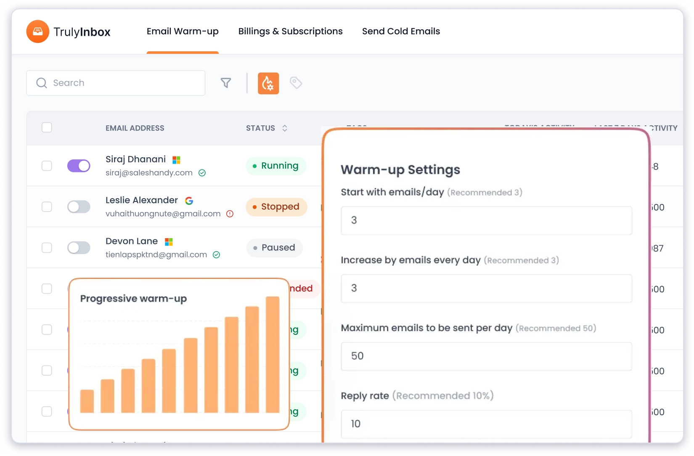This screenshot has height=456, width=694.
Task: Click the Running status badge for Siraj
Action: click(275, 166)
